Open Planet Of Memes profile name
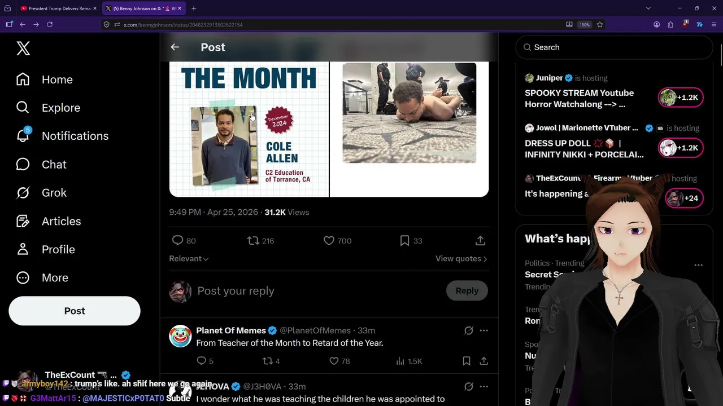The width and height of the screenshot is (723, 406). coord(231,330)
